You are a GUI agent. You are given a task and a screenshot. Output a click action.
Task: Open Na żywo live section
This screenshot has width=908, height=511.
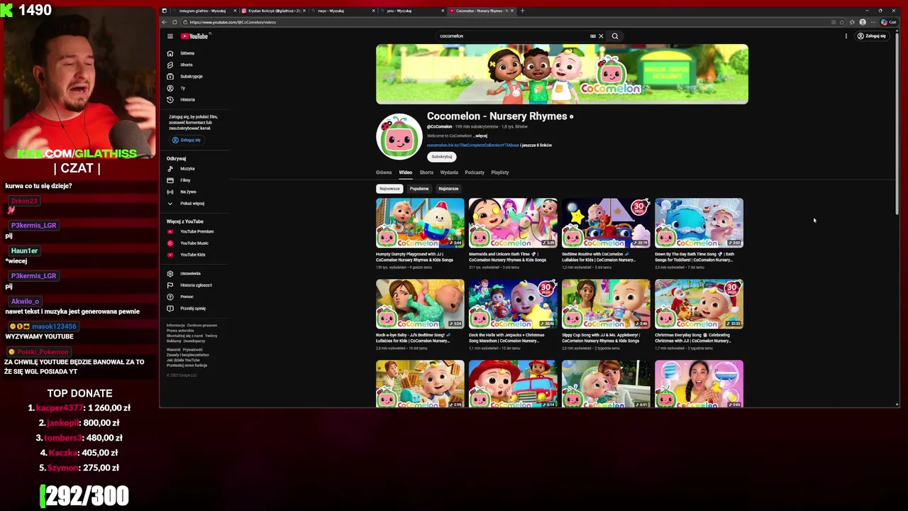pyautogui.click(x=188, y=192)
